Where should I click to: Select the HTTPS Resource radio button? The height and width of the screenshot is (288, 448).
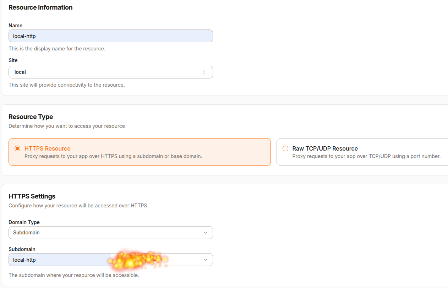tap(17, 148)
